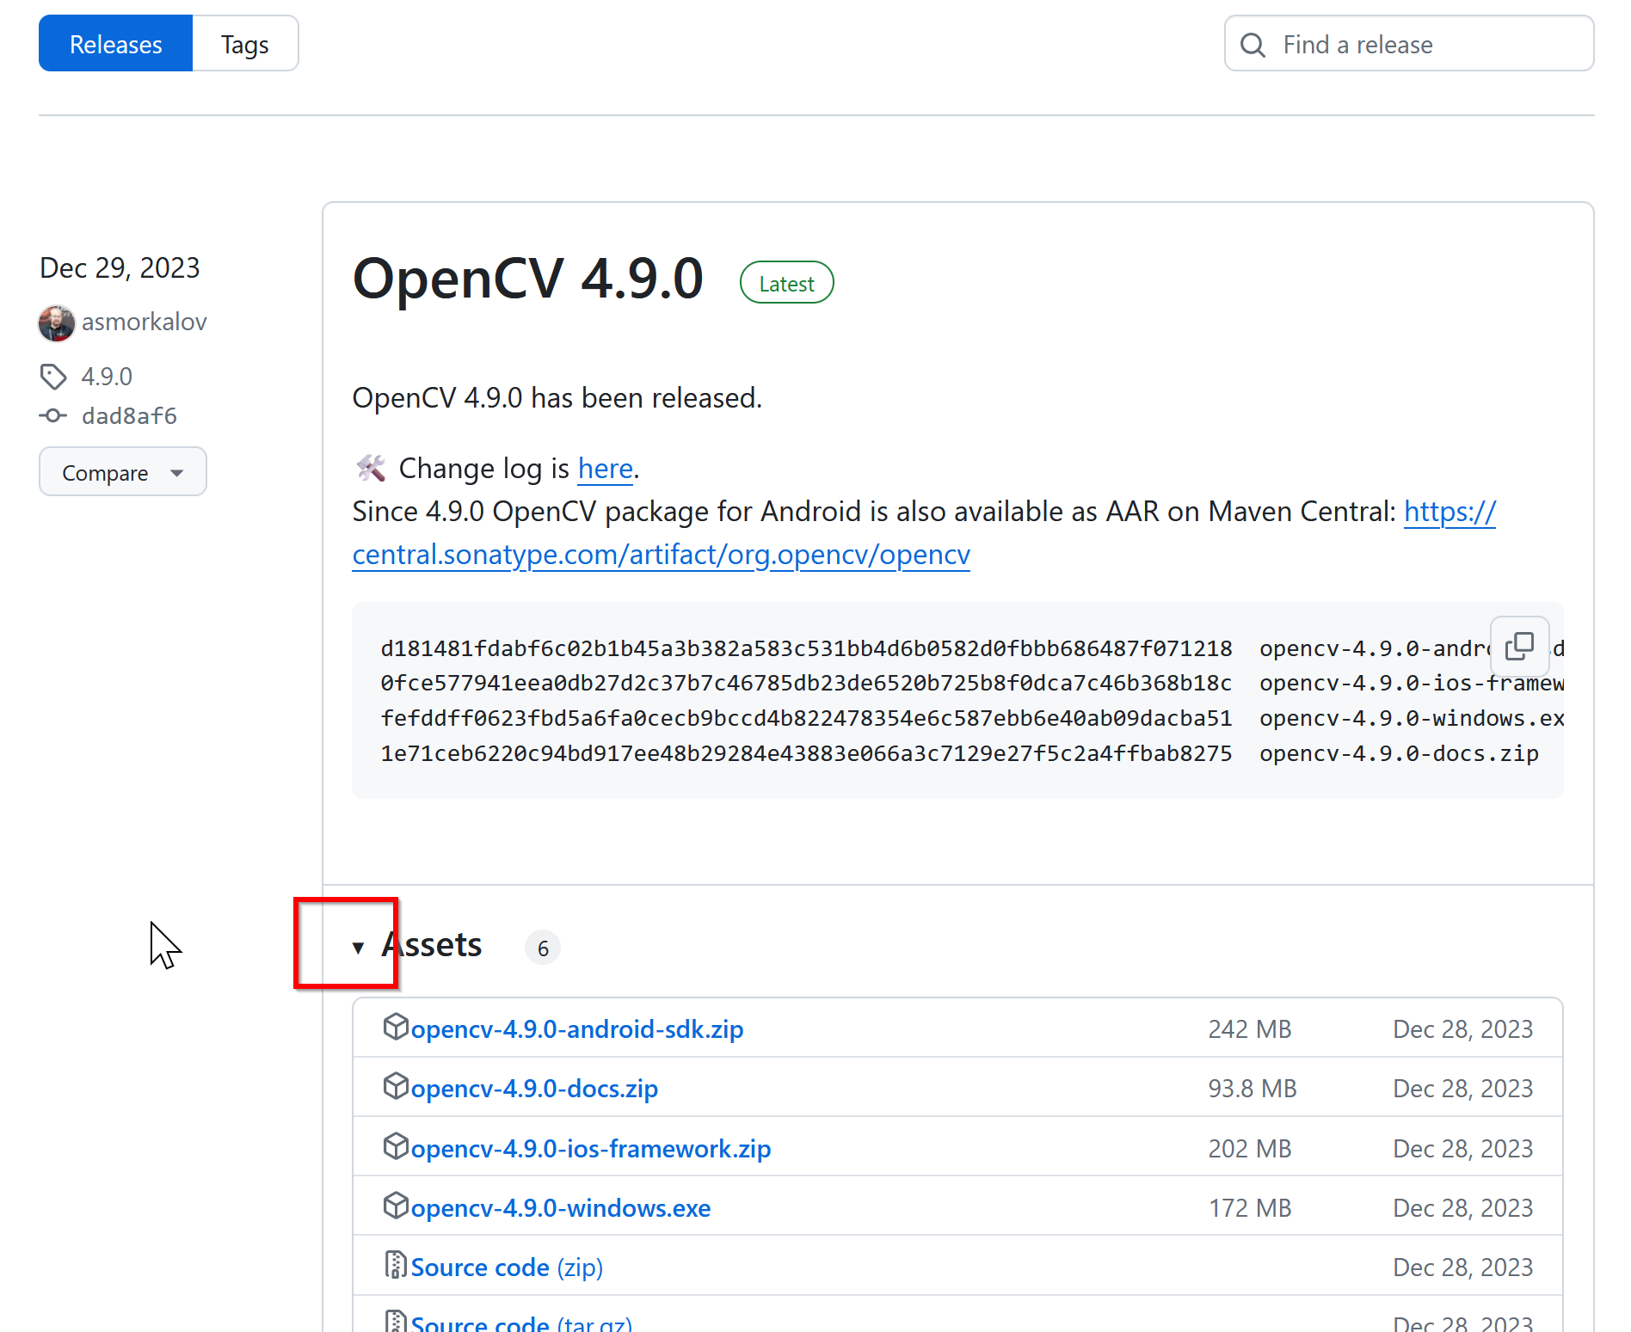Download Source code (zip)
The image size is (1631, 1332).
tap(507, 1268)
